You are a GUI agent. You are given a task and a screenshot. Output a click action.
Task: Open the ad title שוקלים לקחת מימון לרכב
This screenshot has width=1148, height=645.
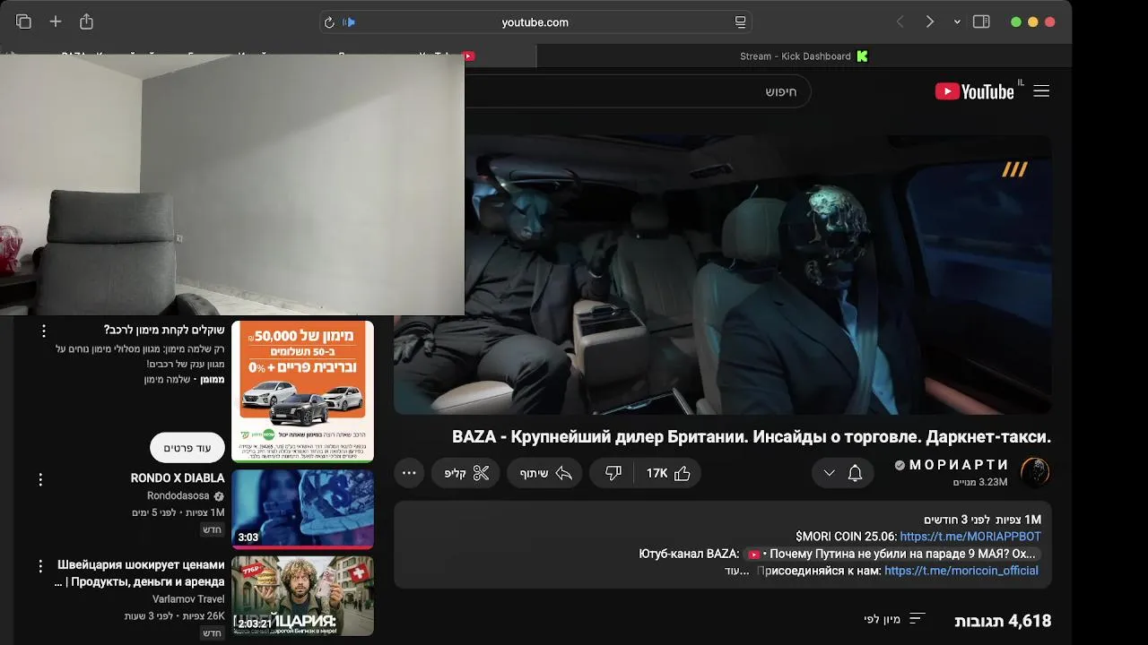163,331
